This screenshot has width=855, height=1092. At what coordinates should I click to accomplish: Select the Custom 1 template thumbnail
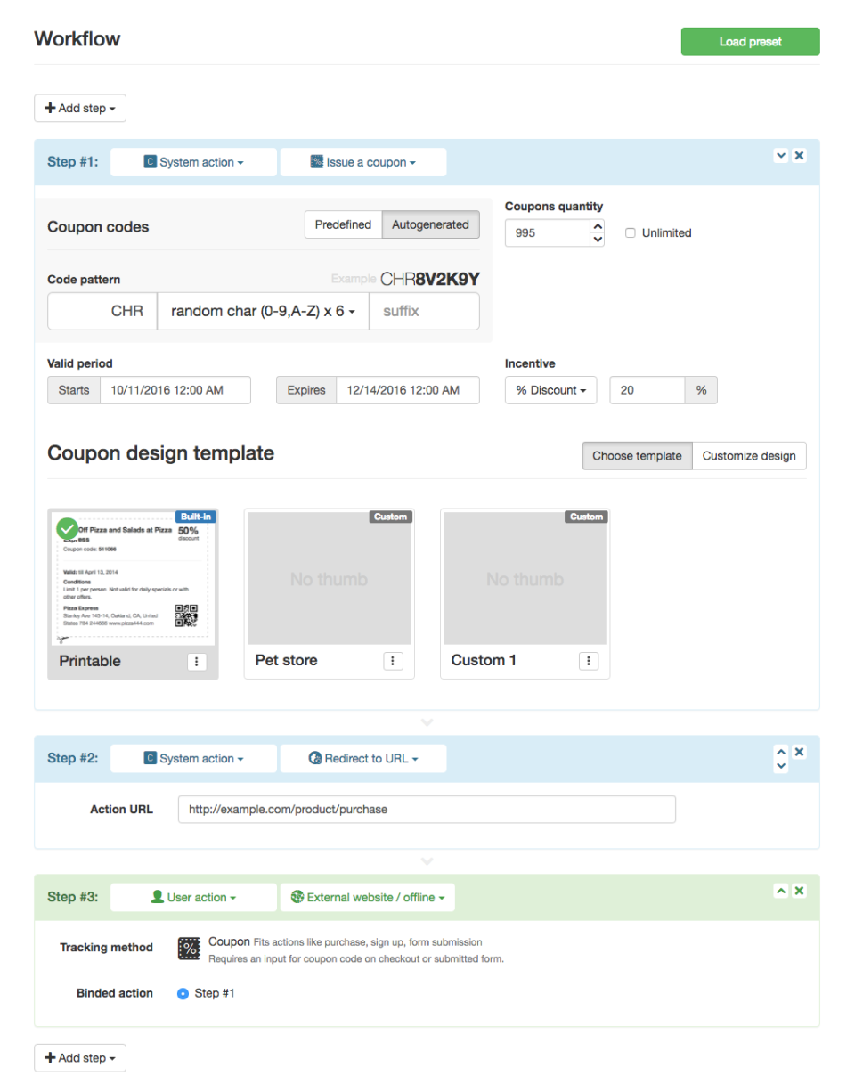(525, 577)
